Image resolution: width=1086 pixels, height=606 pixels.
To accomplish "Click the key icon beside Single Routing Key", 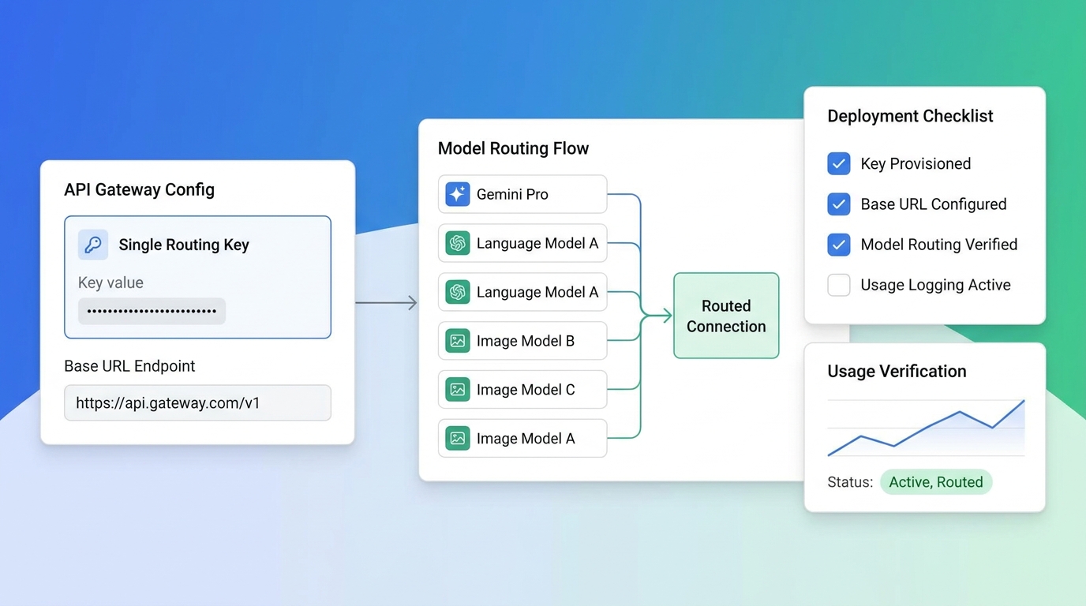I will 93,245.
